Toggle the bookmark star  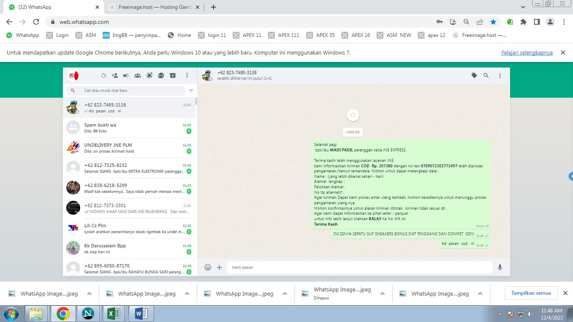tap(493, 22)
